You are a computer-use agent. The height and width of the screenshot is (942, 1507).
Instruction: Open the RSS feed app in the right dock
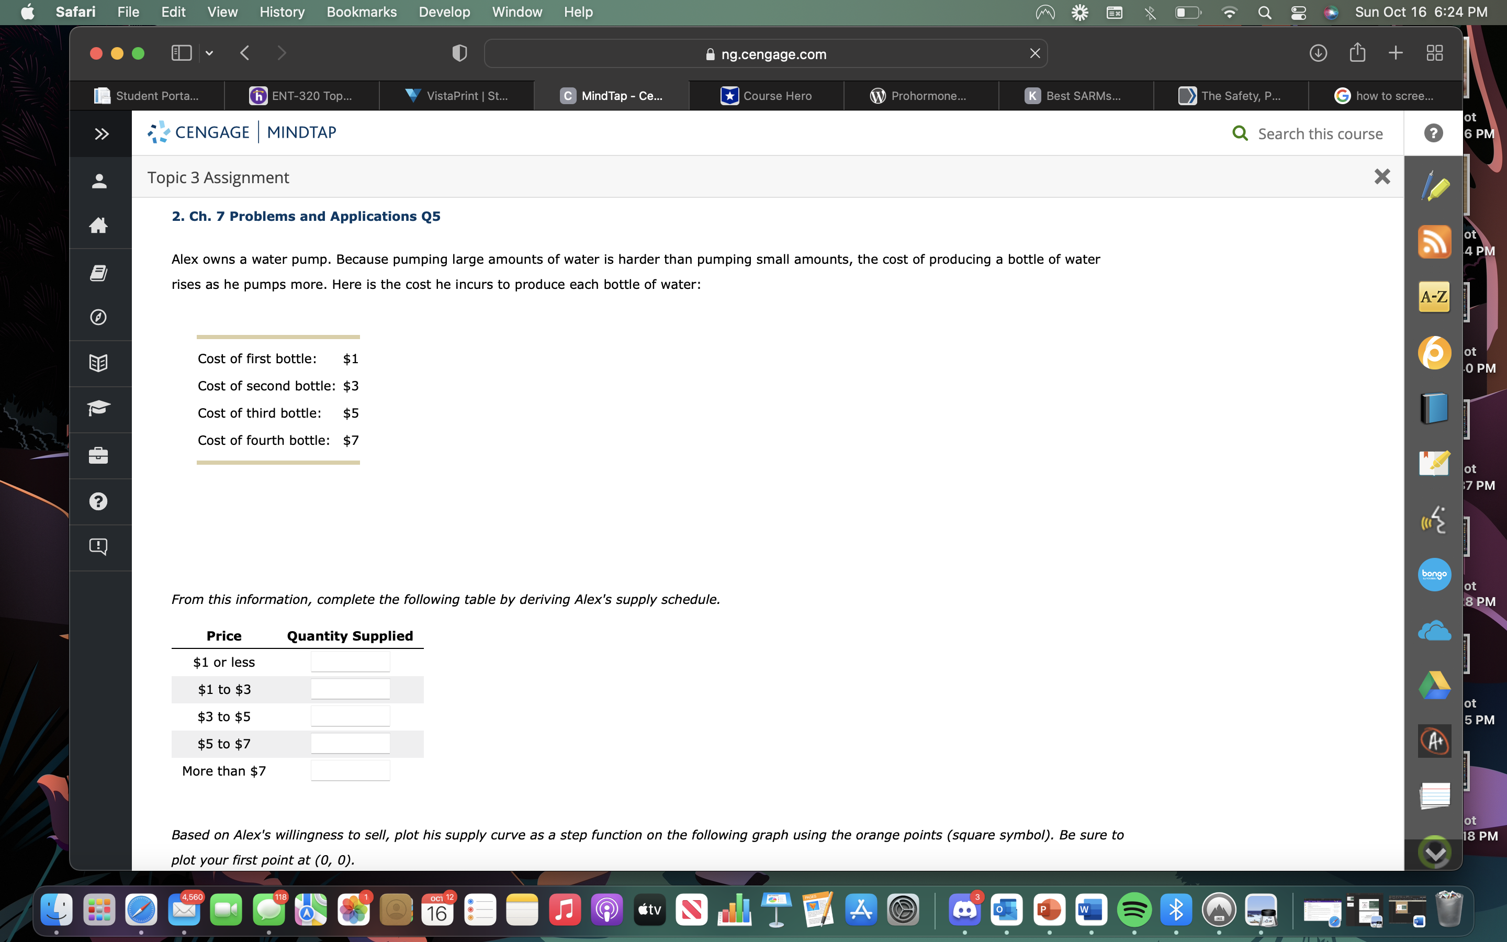point(1434,242)
